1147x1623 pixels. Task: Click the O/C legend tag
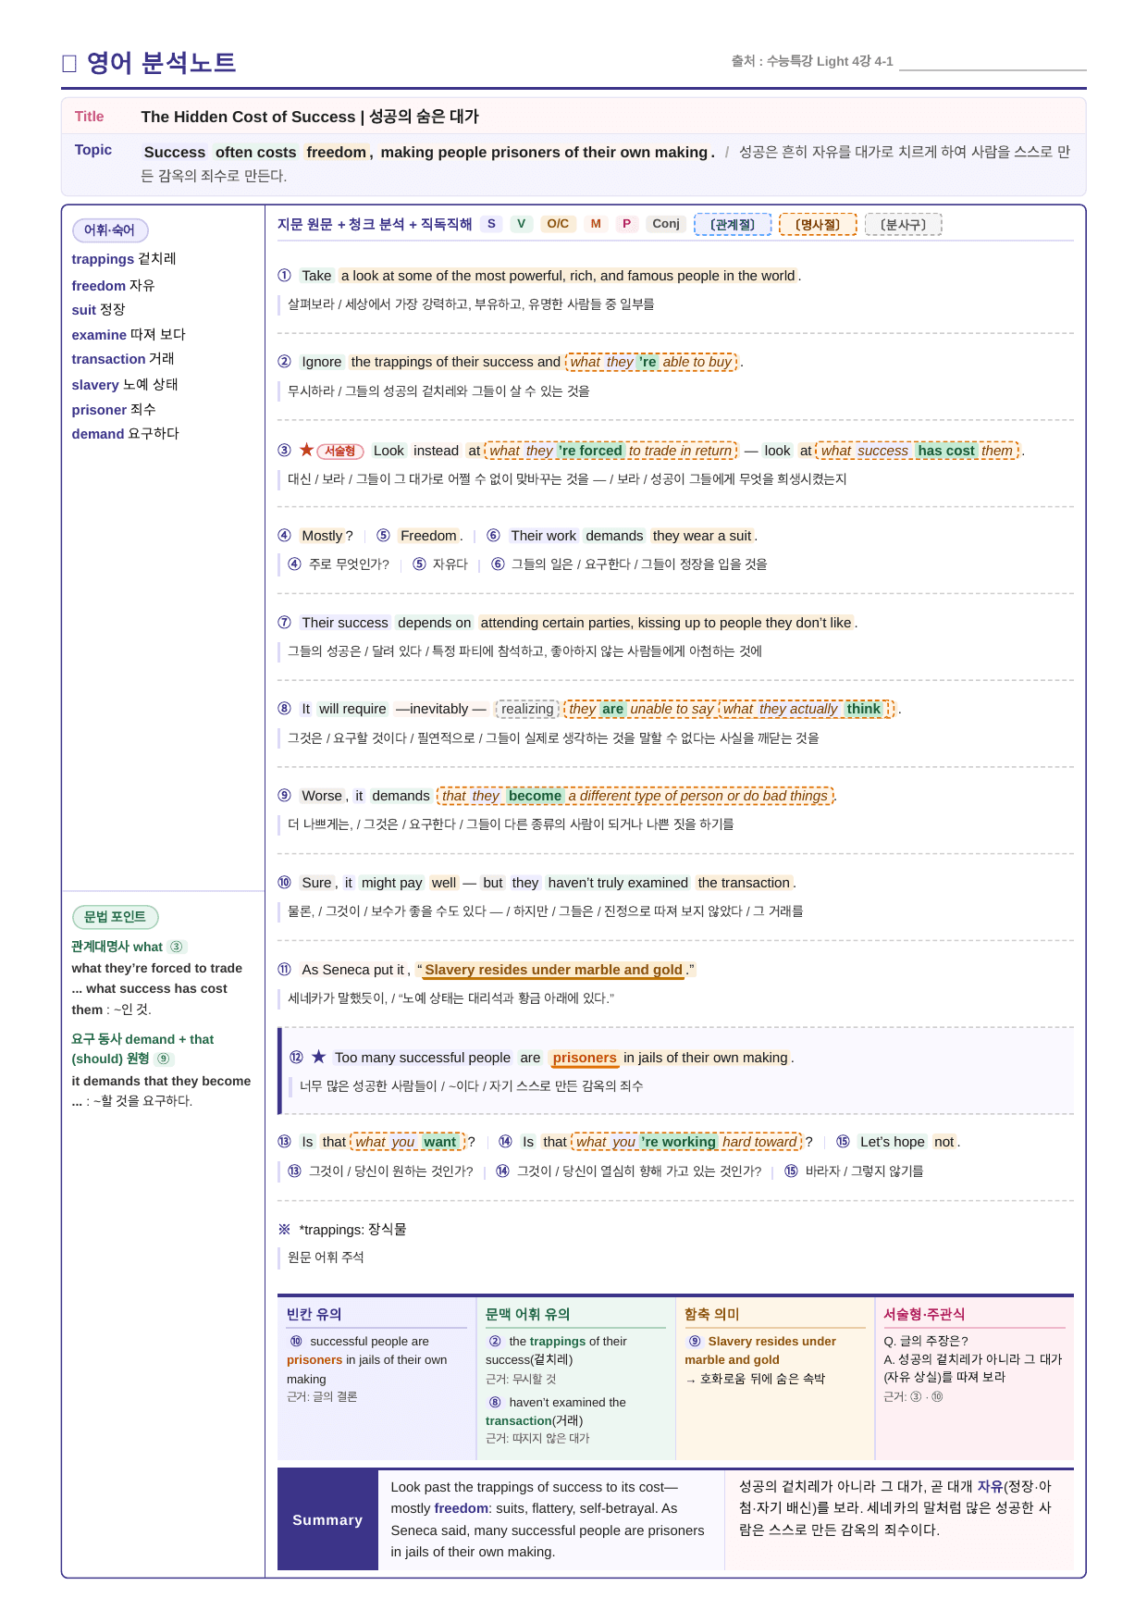558,224
